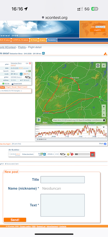Screen dimensions: 108x237
Task: Open pilot Sebastian Benz profile link
Action: (16, 63)
